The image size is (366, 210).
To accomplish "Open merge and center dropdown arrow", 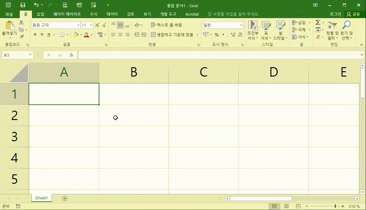I will click(197, 35).
